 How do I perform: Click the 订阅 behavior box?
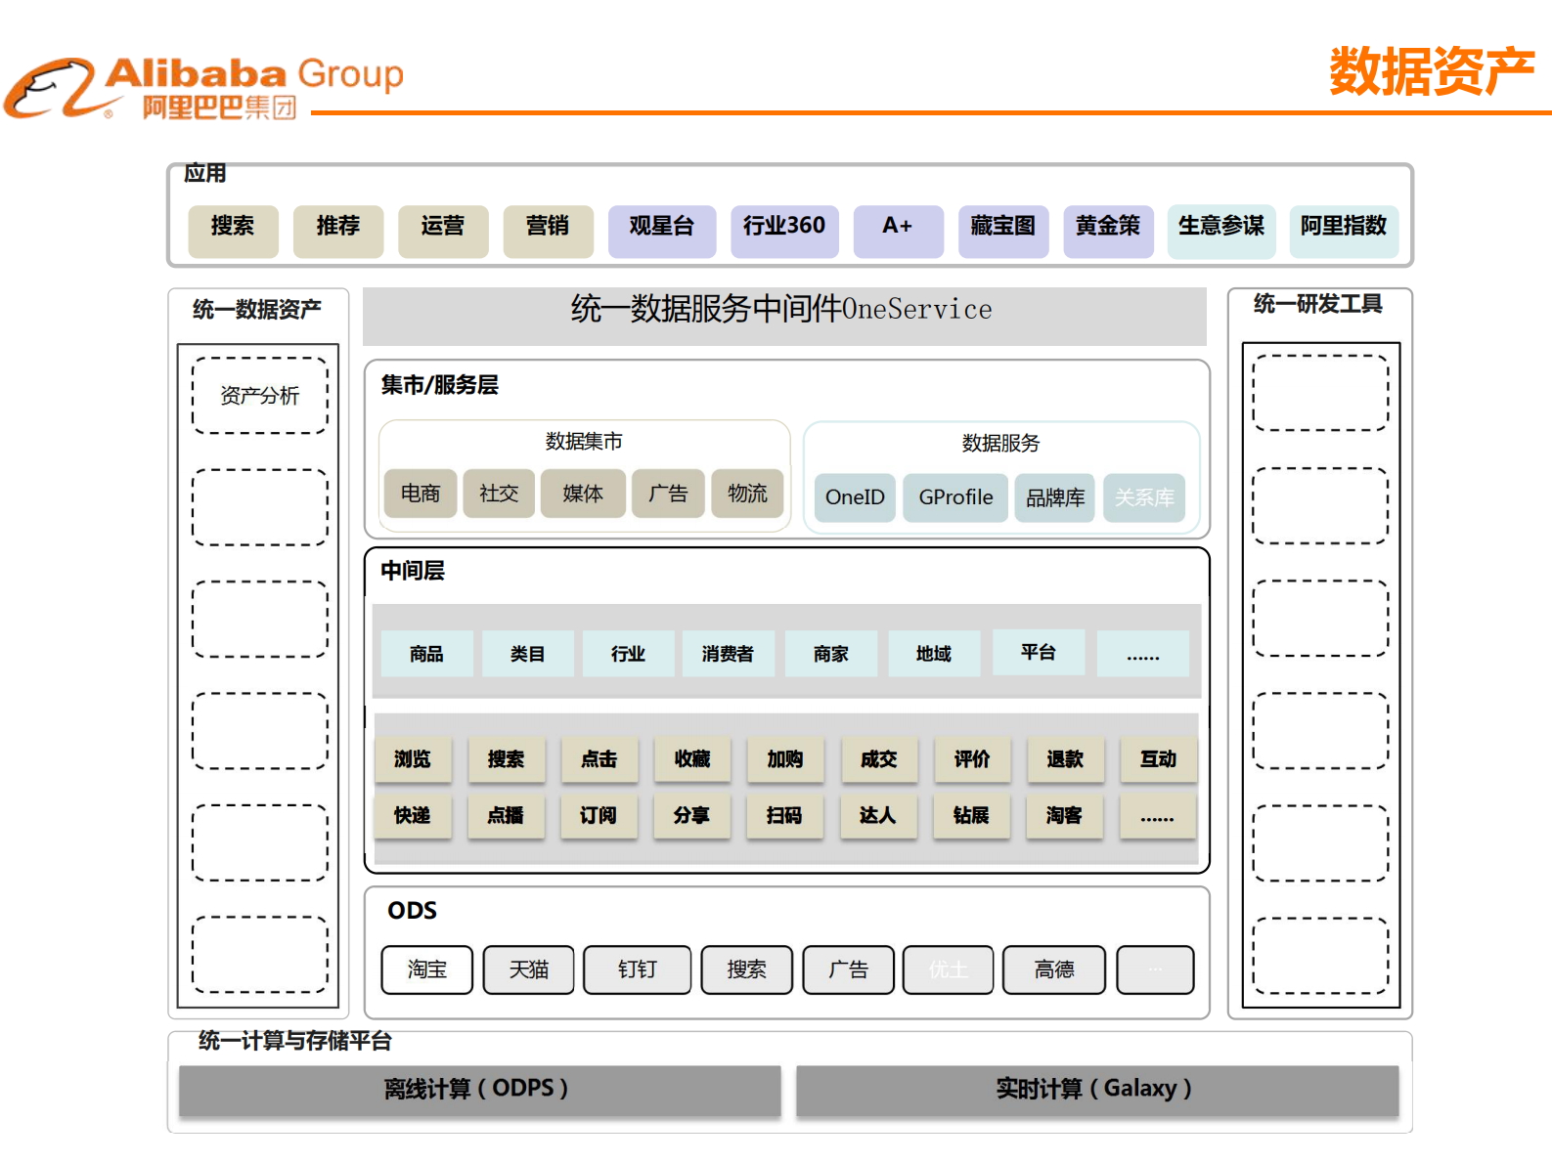(599, 815)
